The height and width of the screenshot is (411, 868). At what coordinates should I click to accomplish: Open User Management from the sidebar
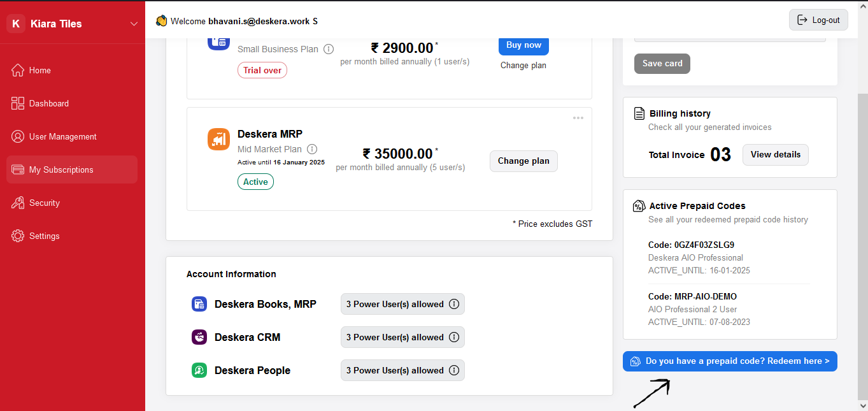(x=64, y=136)
